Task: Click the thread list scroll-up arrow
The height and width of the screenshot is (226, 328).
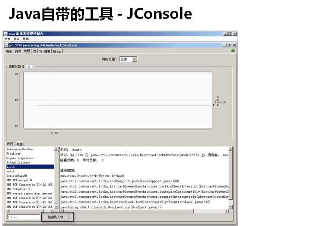Action: tap(56, 149)
